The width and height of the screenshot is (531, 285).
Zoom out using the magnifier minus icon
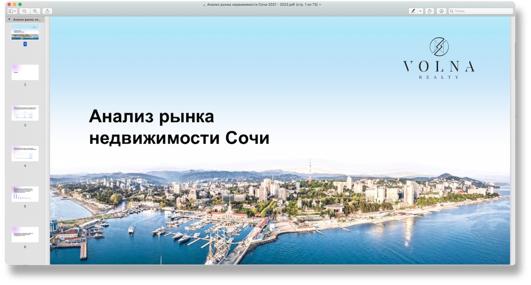[24, 11]
